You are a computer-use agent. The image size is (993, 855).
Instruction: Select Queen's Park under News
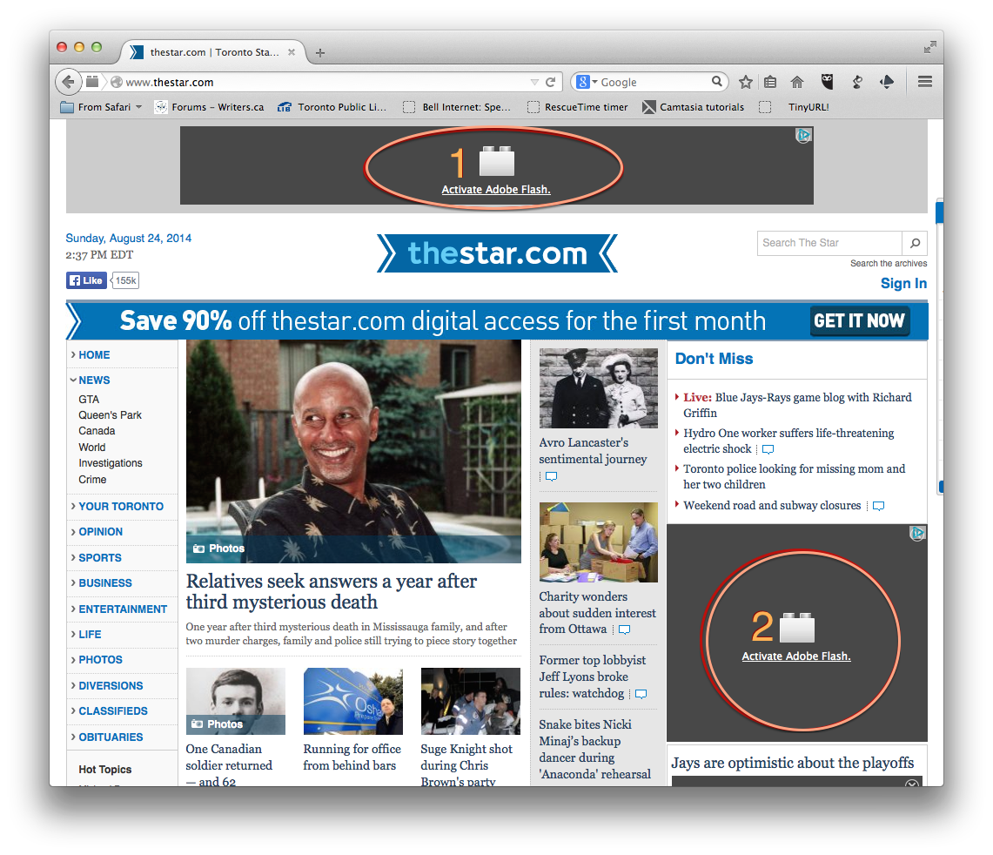(111, 415)
